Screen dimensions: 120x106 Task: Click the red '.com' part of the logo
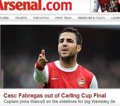click(57, 6)
